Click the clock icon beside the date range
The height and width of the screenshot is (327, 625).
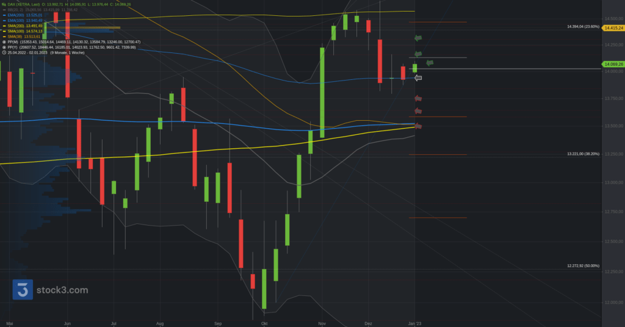click(x=4, y=52)
